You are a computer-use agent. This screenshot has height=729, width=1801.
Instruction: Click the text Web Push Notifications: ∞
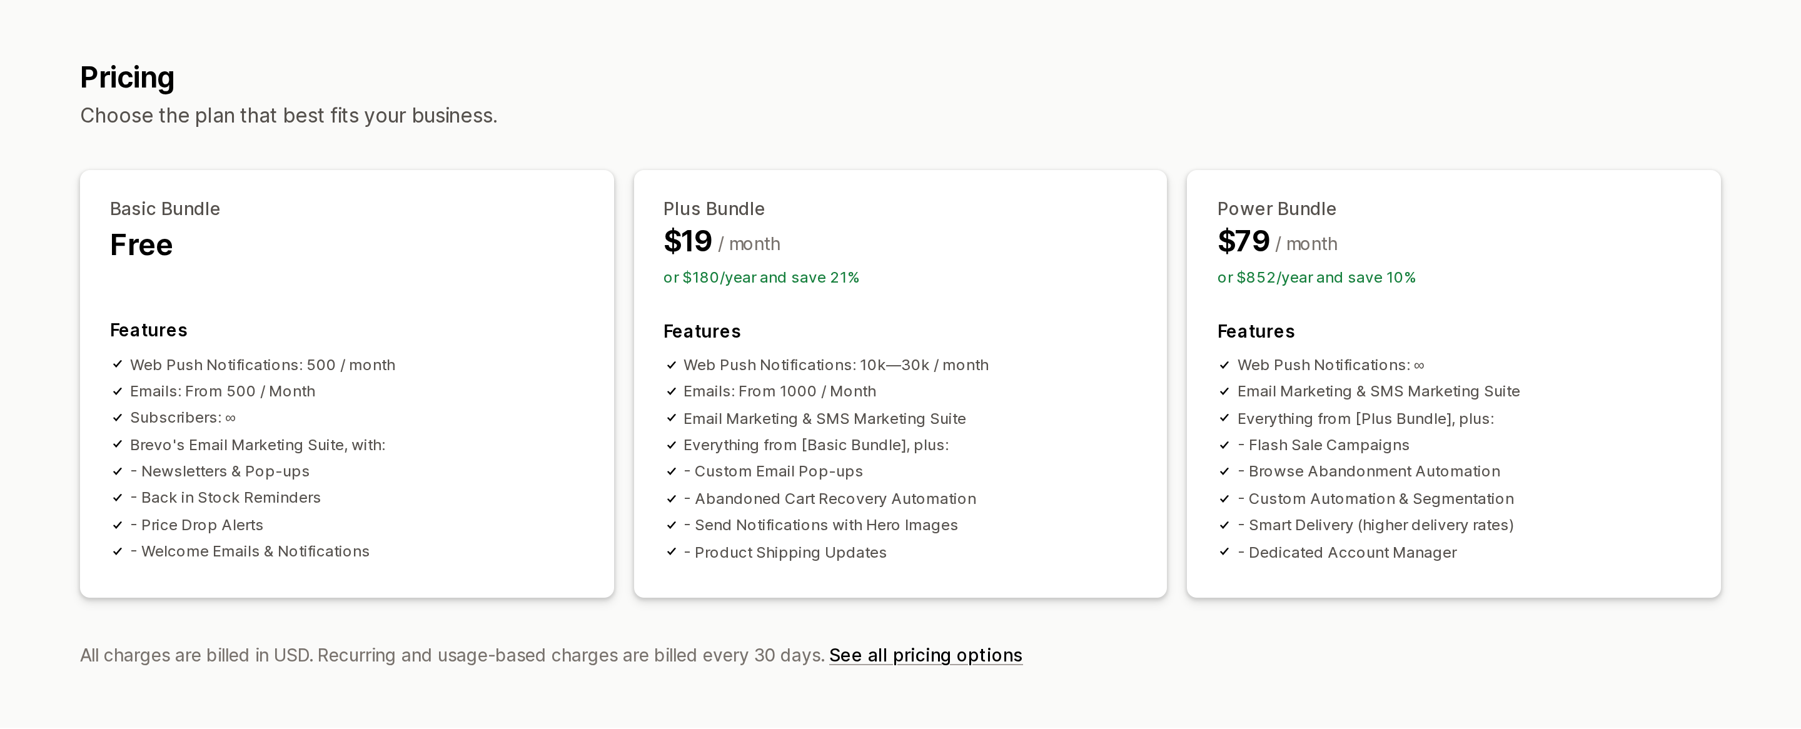point(1331,365)
